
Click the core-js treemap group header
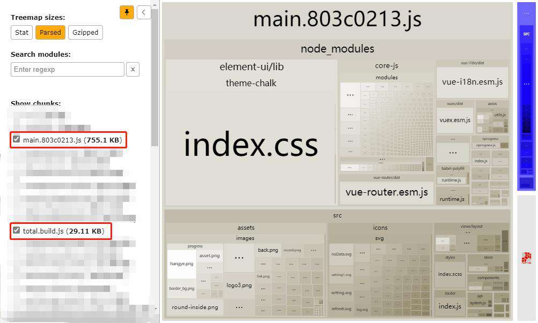coord(386,66)
